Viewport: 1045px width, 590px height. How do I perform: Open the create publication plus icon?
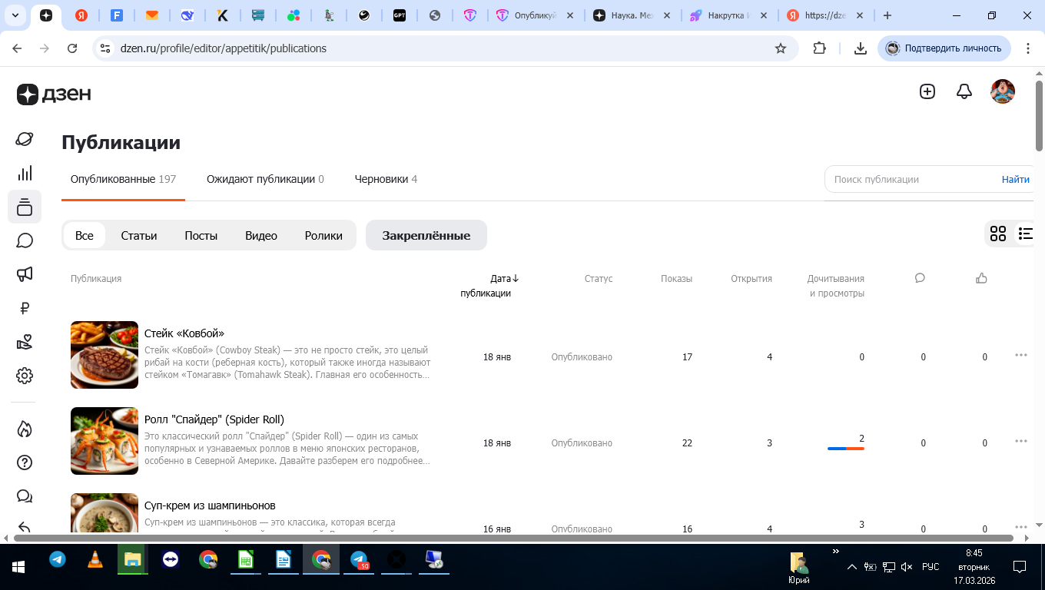pos(927,91)
